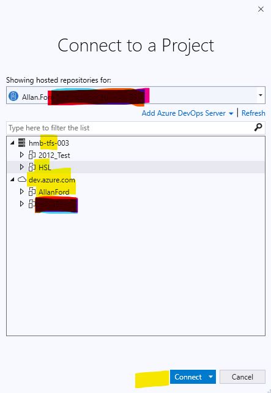Click the Cancel button
Screen dimensions: 271x393
click(242, 377)
